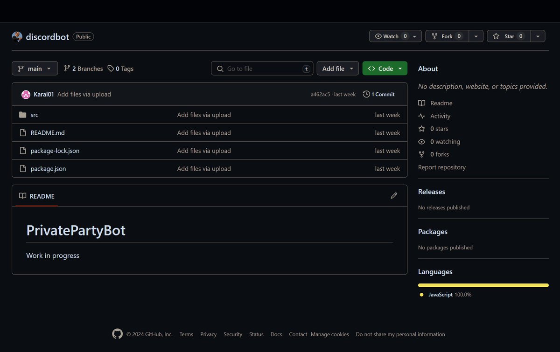The image size is (560, 352).
Task: Open the src folder
Action: coord(35,115)
